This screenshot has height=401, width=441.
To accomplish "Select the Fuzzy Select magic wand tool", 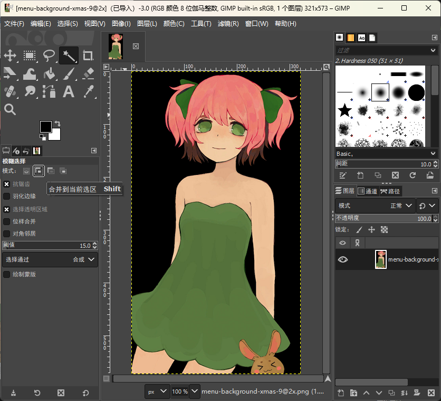I will click(69, 55).
